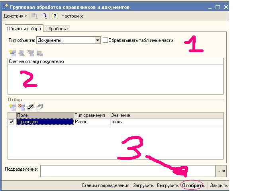Screen dimensions: 255x191
Task: Click the save settings toolbar icon
Action: (x=44, y=16)
